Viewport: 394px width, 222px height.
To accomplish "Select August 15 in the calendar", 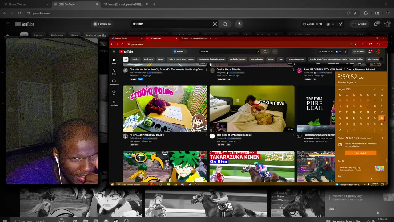I will [x=375, y=112].
